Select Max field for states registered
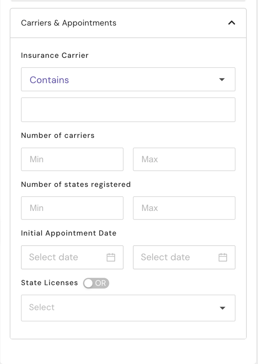Image resolution: width=258 pixels, height=364 pixels. [x=184, y=208]
